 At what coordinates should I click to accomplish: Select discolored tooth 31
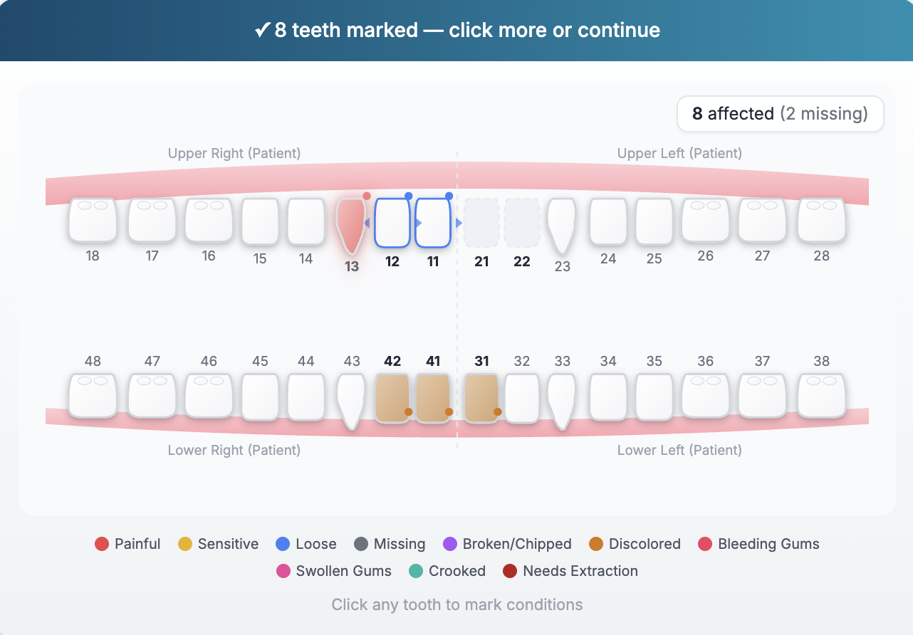(481, 397)
